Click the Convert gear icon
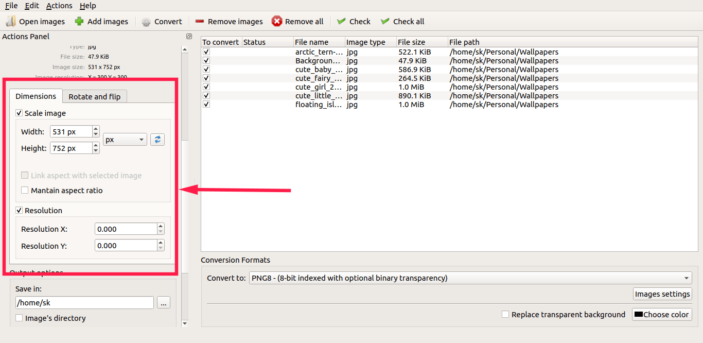 pyautogui.click(x=146, y=22)
